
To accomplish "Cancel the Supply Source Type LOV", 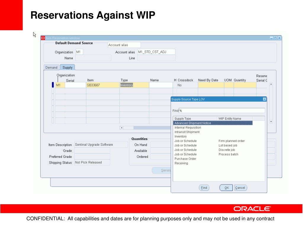I will tap(240, 188).
